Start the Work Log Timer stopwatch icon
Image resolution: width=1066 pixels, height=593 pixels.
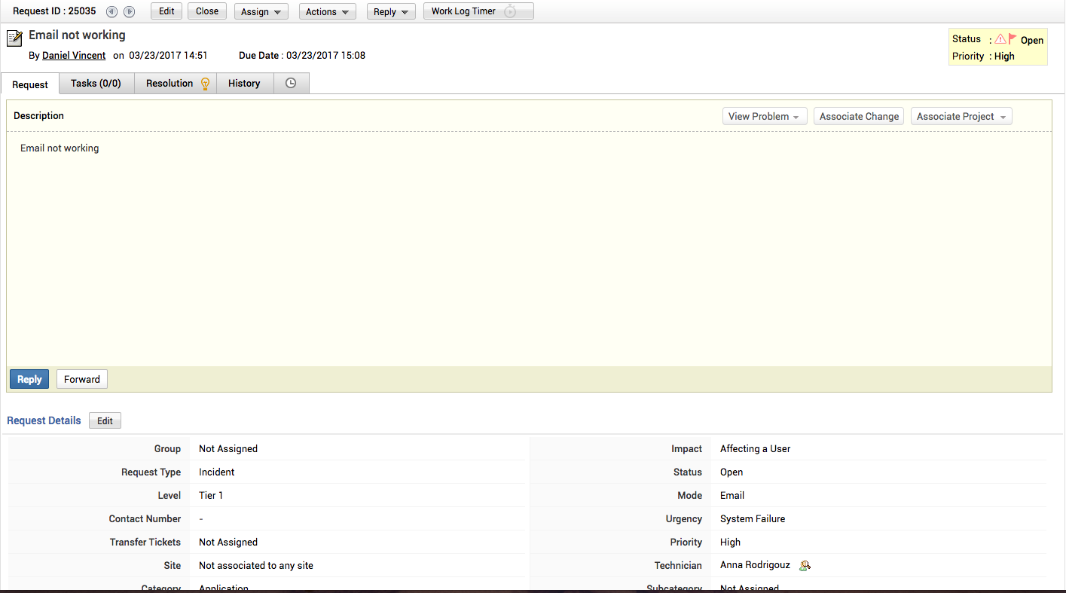click(512, 11)
